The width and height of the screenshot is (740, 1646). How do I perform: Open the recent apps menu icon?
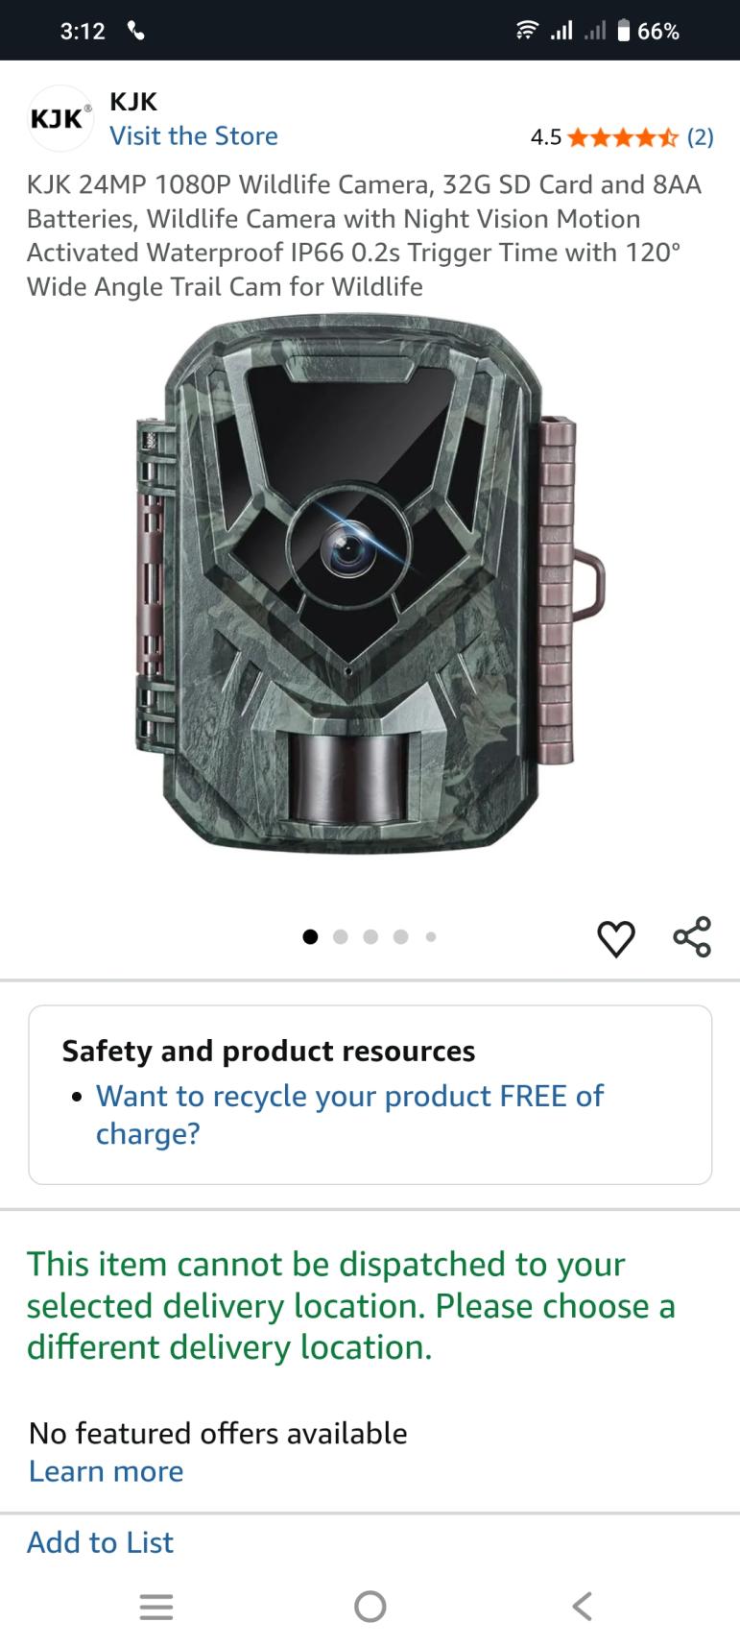pos(156,1607)
